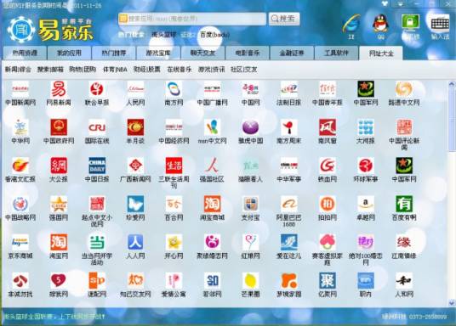Viewport: 456px width, 326px height.
Task: Open the 南方网 site icon
Action: [x=174, y=89]
